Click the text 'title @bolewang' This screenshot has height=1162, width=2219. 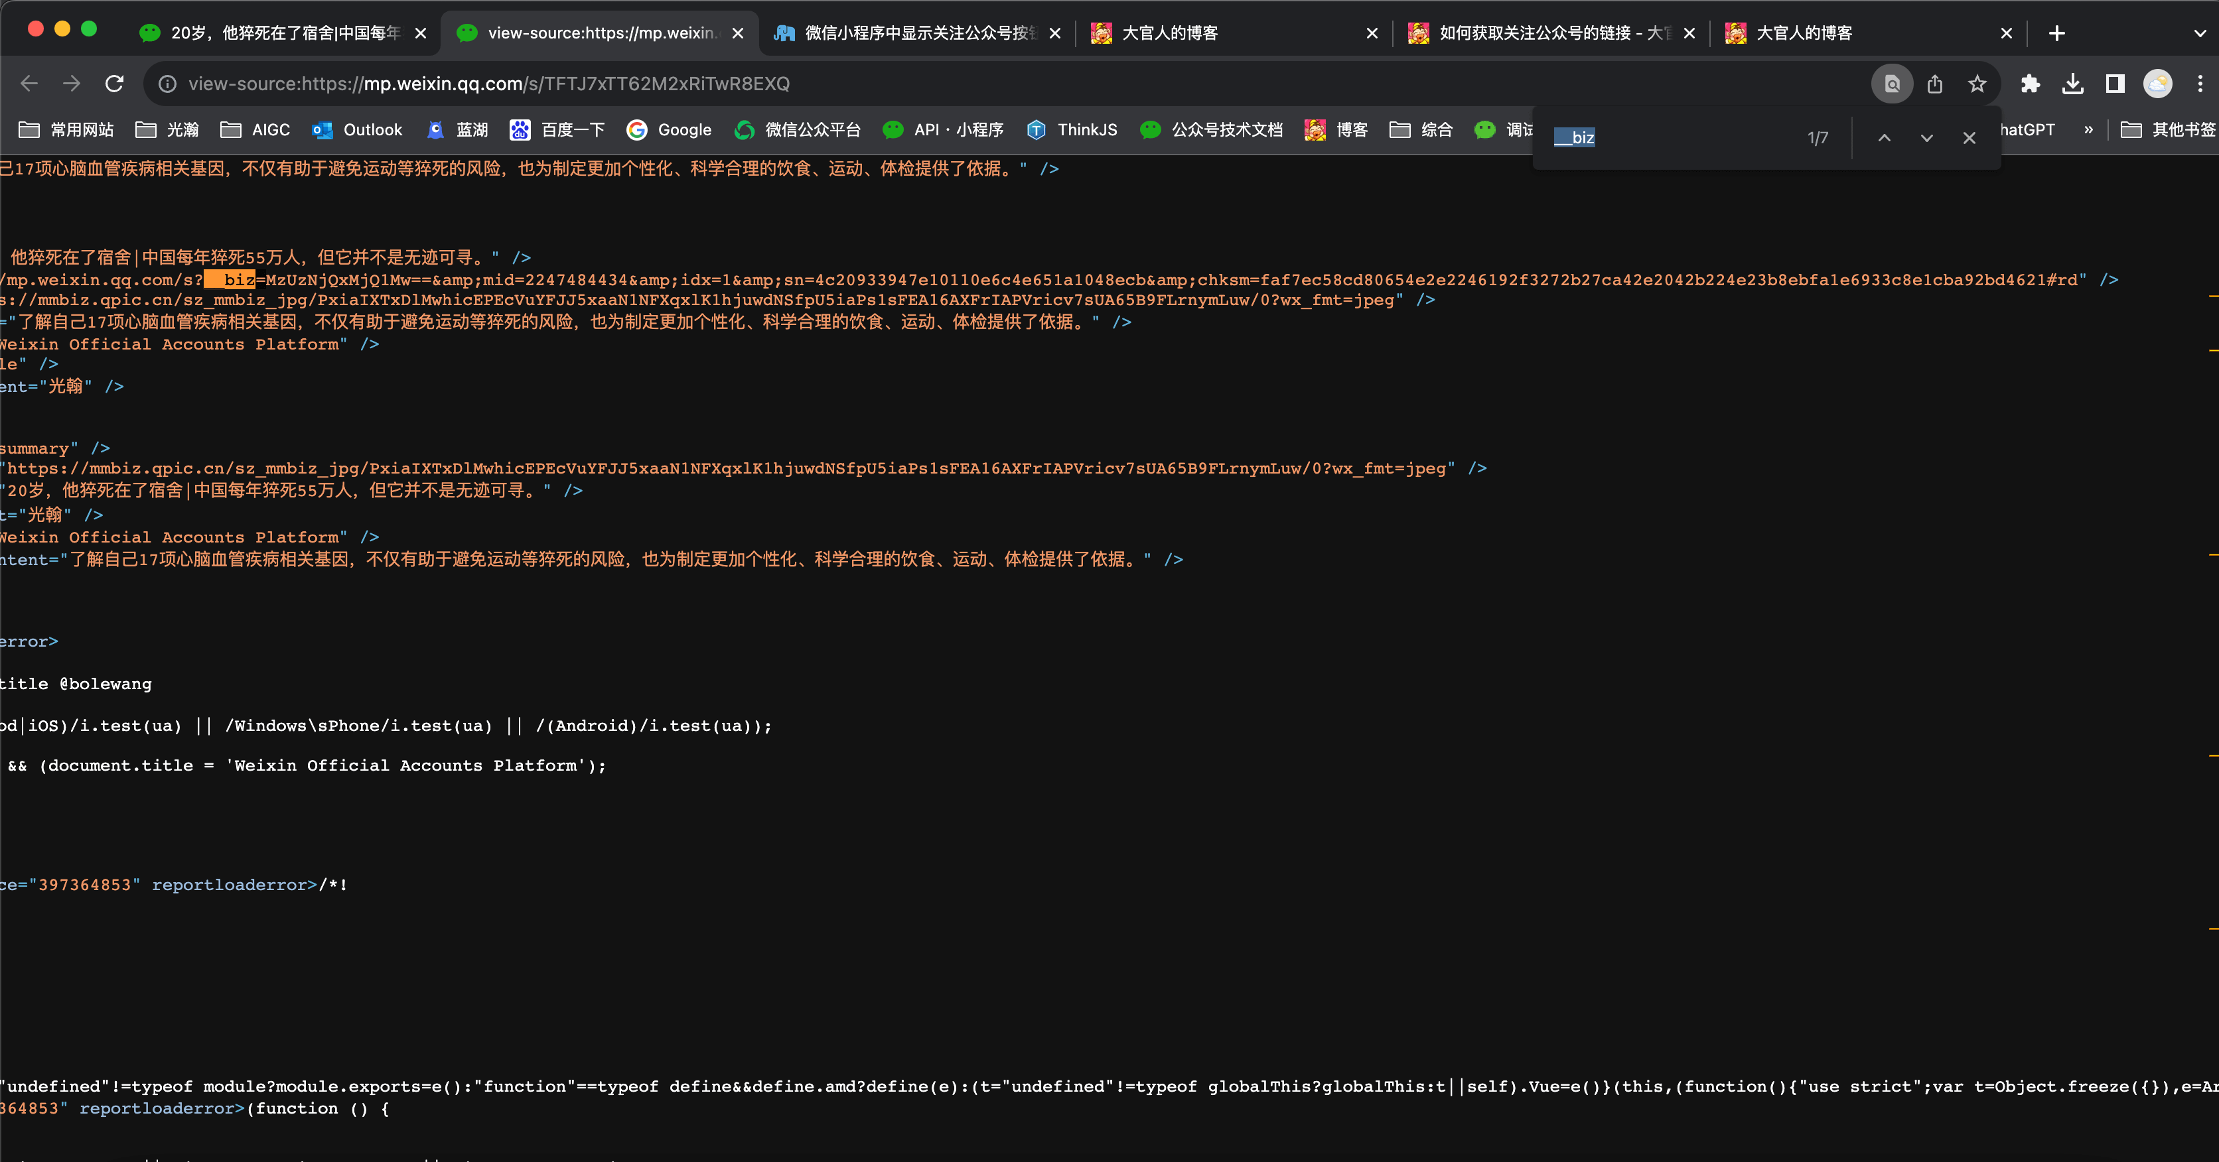coord(76,683)
